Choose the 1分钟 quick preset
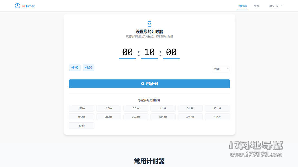Image resolution: width=298 pixels, height=167 pixels. click(x=82, y=108)
